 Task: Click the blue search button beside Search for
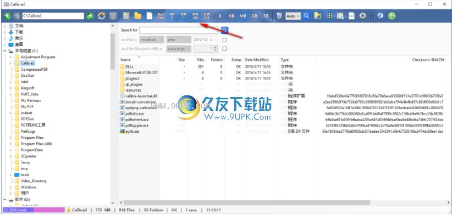[224, 30]
